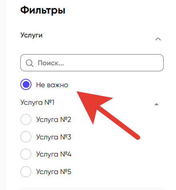
Task: Click the Услуга №4 label text
Action: 54,154
